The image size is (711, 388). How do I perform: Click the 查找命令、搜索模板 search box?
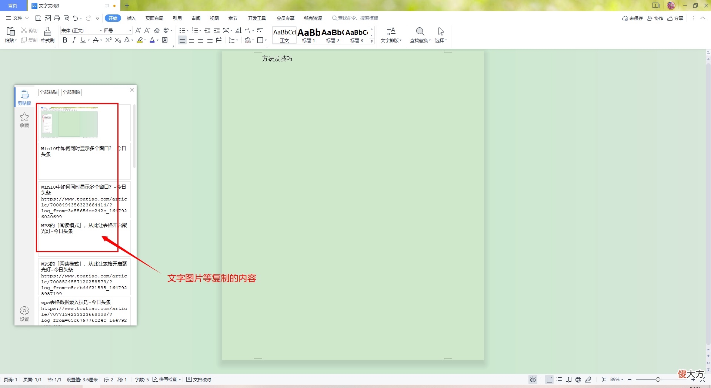point(355,18)
